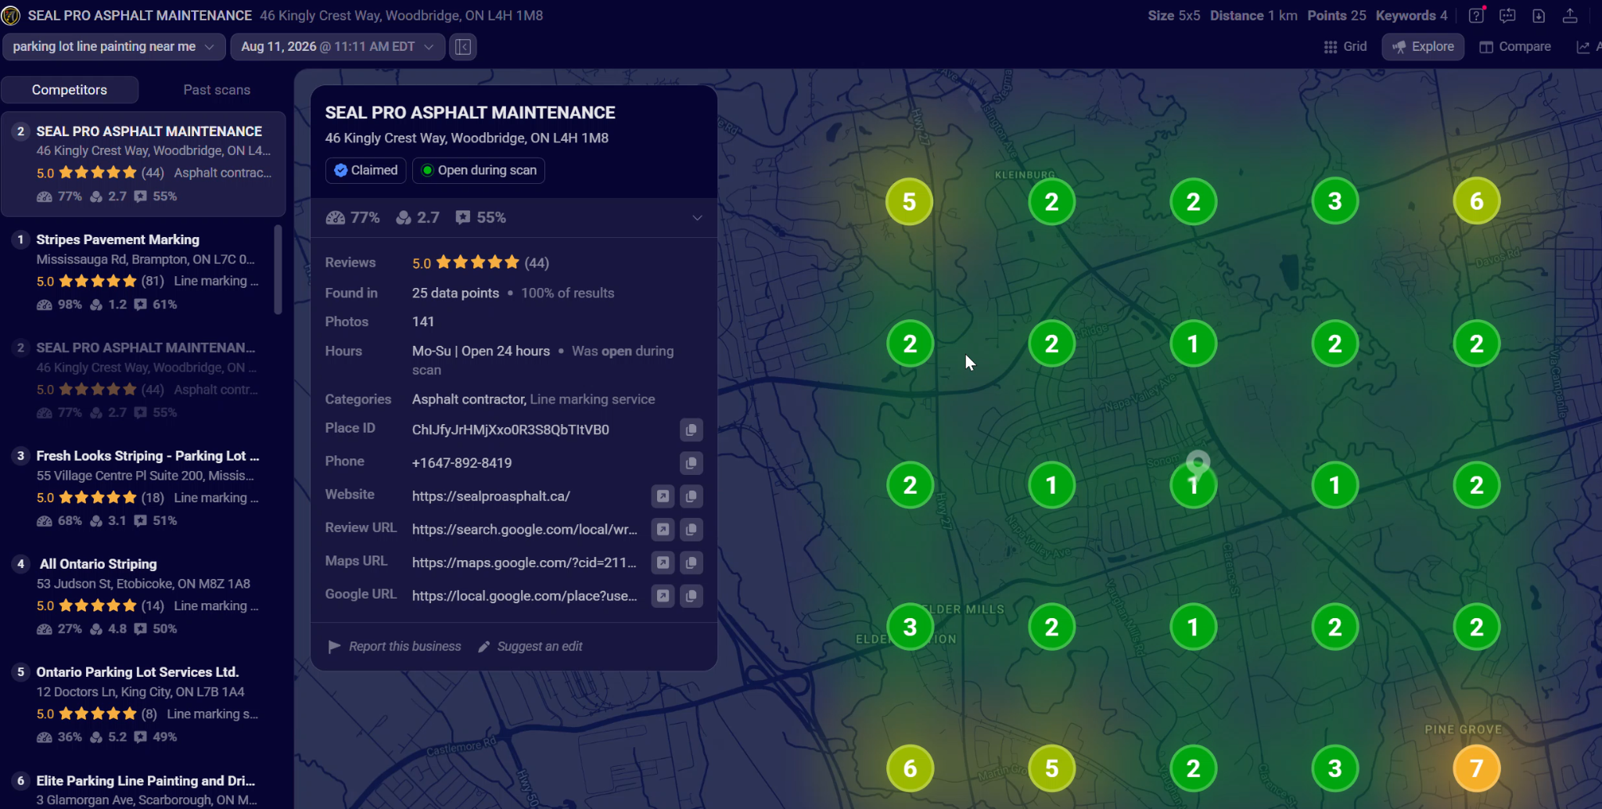This screenshot has width=1602, height=809.
Task: Copy the phone number
Action: (x=691, y=463)
